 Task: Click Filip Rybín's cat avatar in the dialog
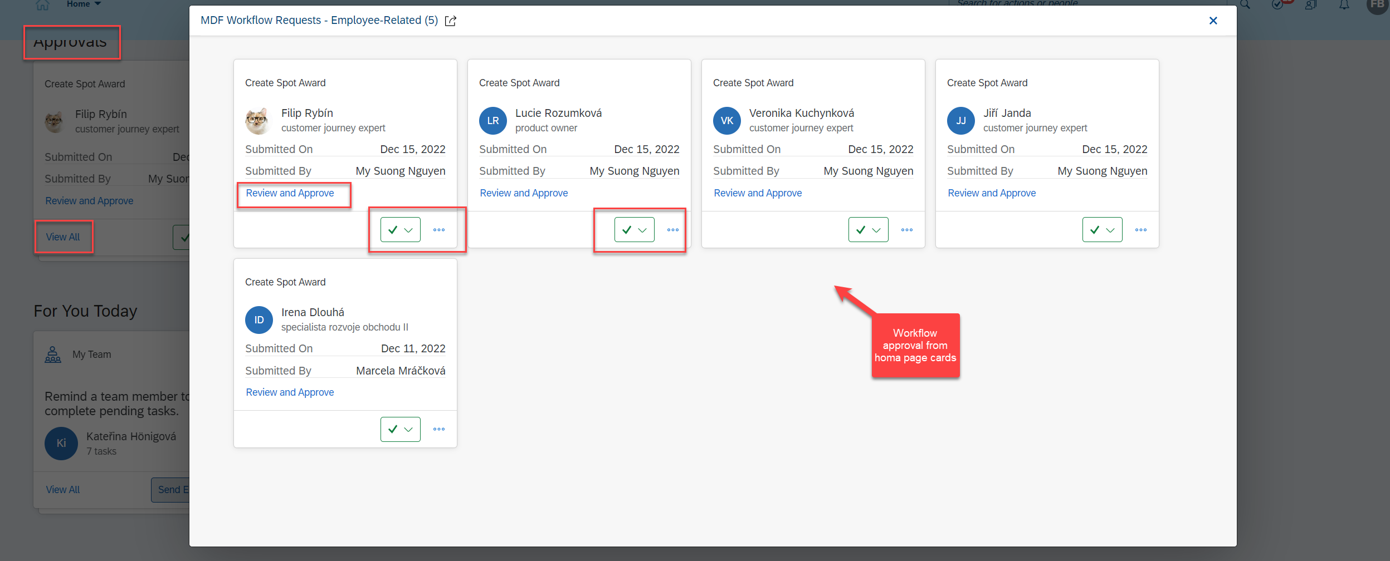(x=259, y=121)
